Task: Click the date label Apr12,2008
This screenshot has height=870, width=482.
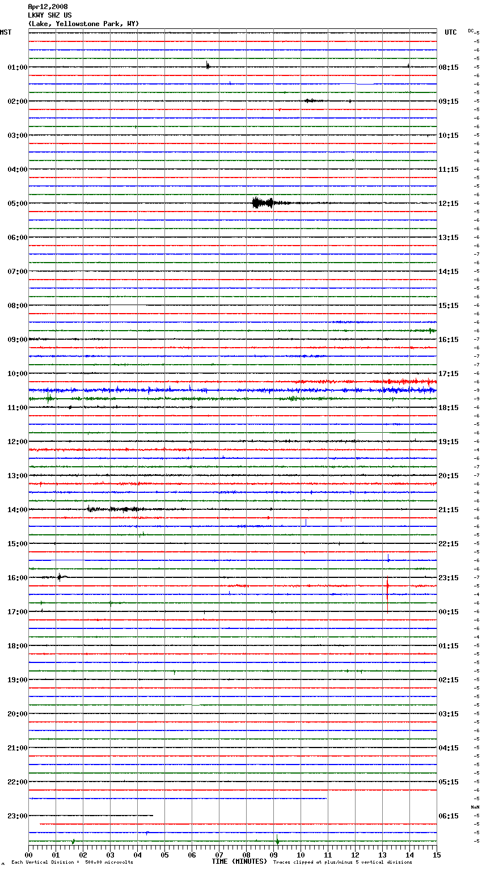Action: [48, 7]
